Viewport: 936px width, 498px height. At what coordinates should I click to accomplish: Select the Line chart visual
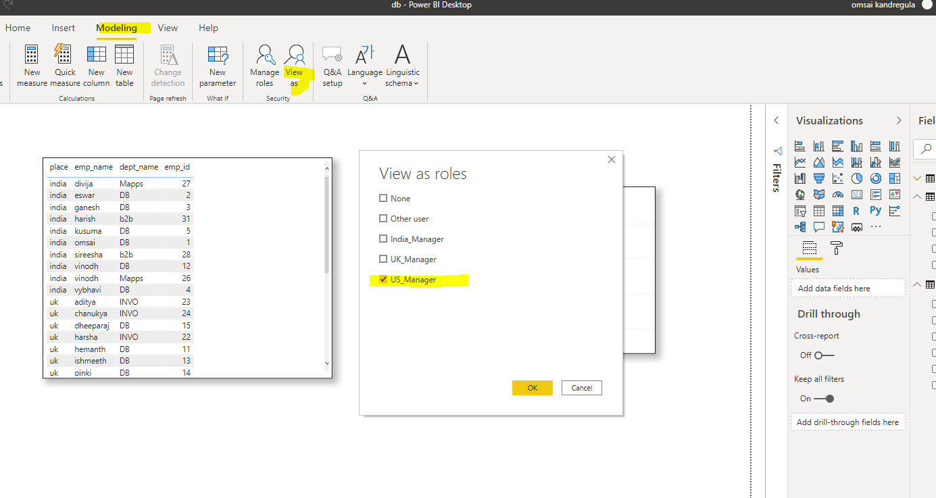[x=800, y=162]
